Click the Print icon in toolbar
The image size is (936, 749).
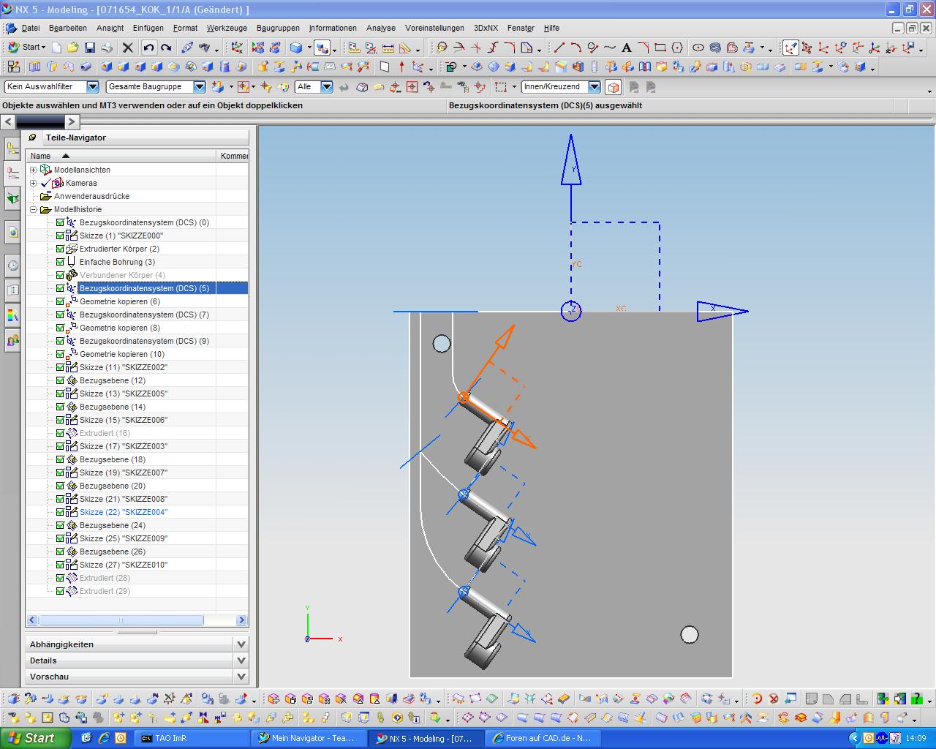(107, 48)
